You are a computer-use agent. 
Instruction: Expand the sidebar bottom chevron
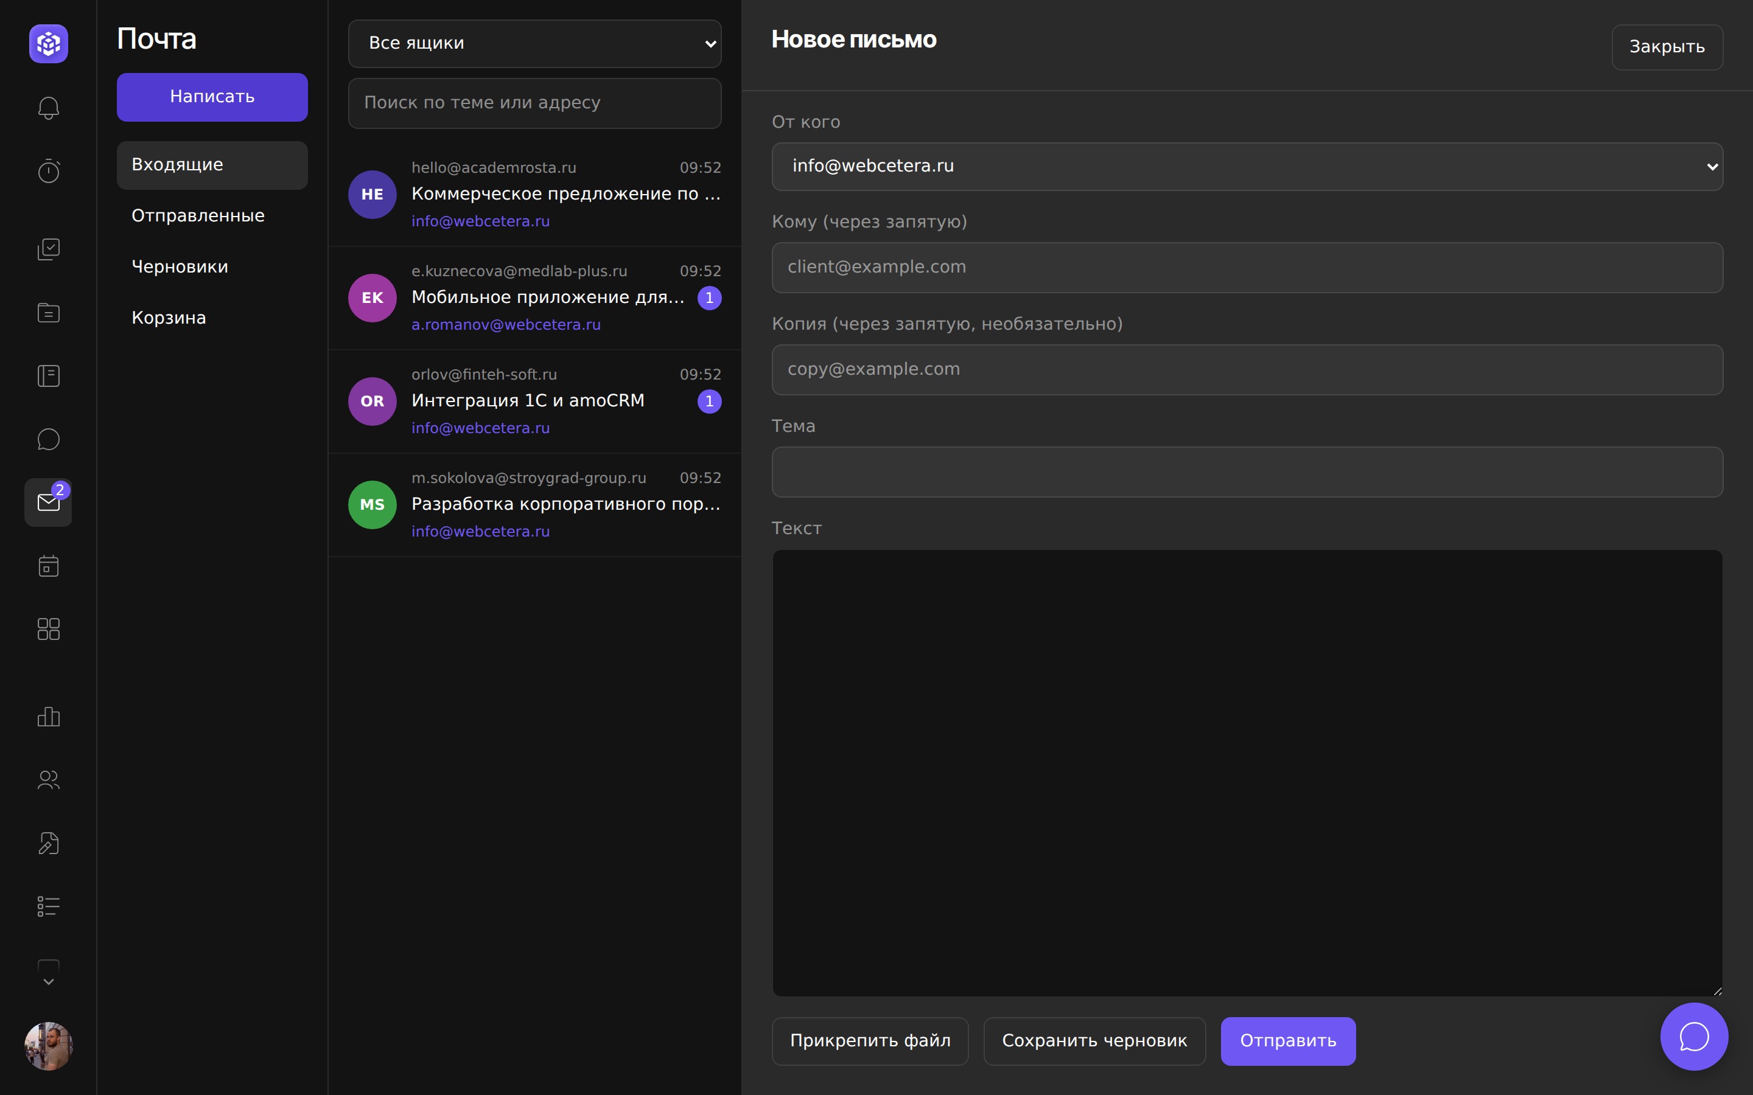tap(49, 981)
